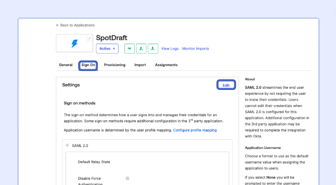The image size is (336, 185).
Task: Click the green handshake icon button
Action: coord(129,49)
